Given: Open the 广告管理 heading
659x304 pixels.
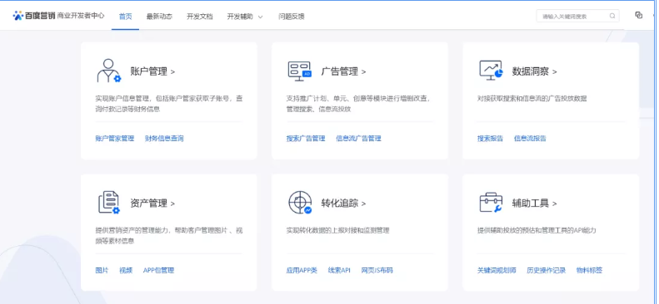Looking at the screenshot, I should coord(343,71).
